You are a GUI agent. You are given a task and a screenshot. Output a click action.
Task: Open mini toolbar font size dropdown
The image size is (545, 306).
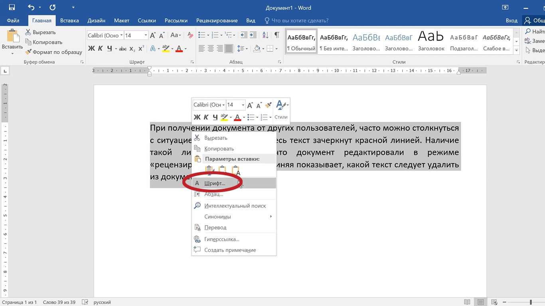243,105
